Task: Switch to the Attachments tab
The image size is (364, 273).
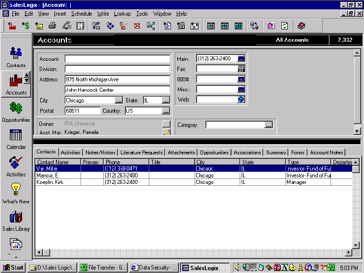Action: point(181,152)
